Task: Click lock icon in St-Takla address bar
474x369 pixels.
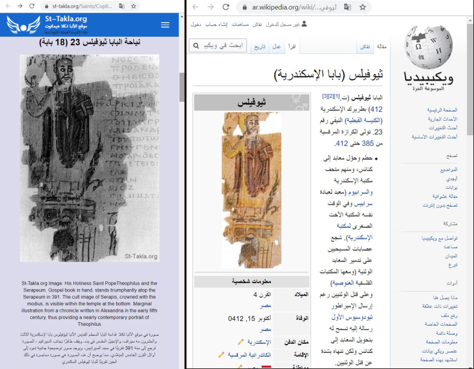Action: tap(46, 6)
